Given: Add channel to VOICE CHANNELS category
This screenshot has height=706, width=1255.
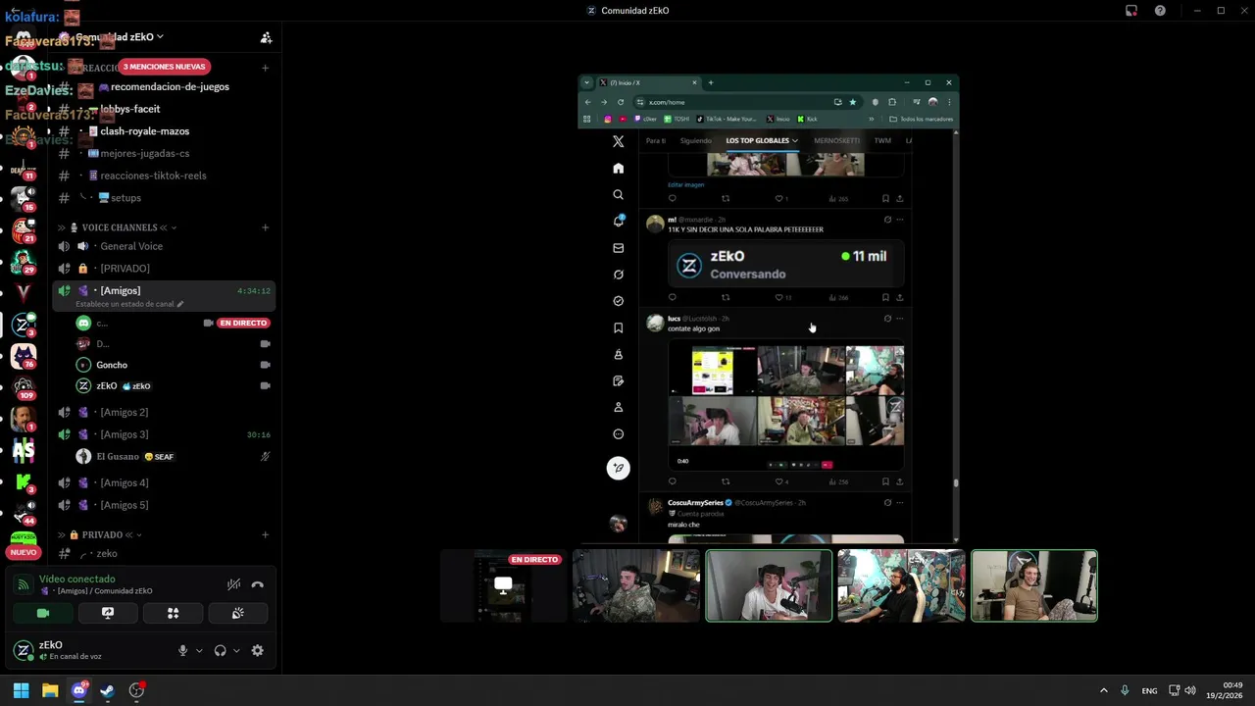Looking at the screenshot, I should (x=265, y=227).
